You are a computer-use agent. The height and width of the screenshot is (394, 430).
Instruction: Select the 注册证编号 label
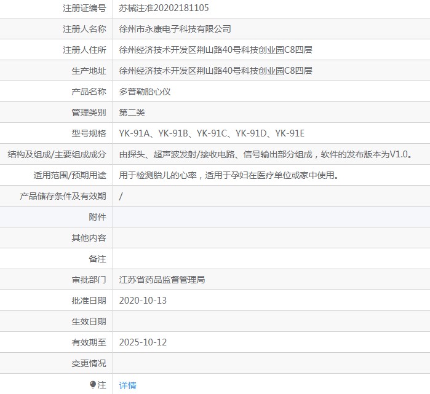pos(84,8)
